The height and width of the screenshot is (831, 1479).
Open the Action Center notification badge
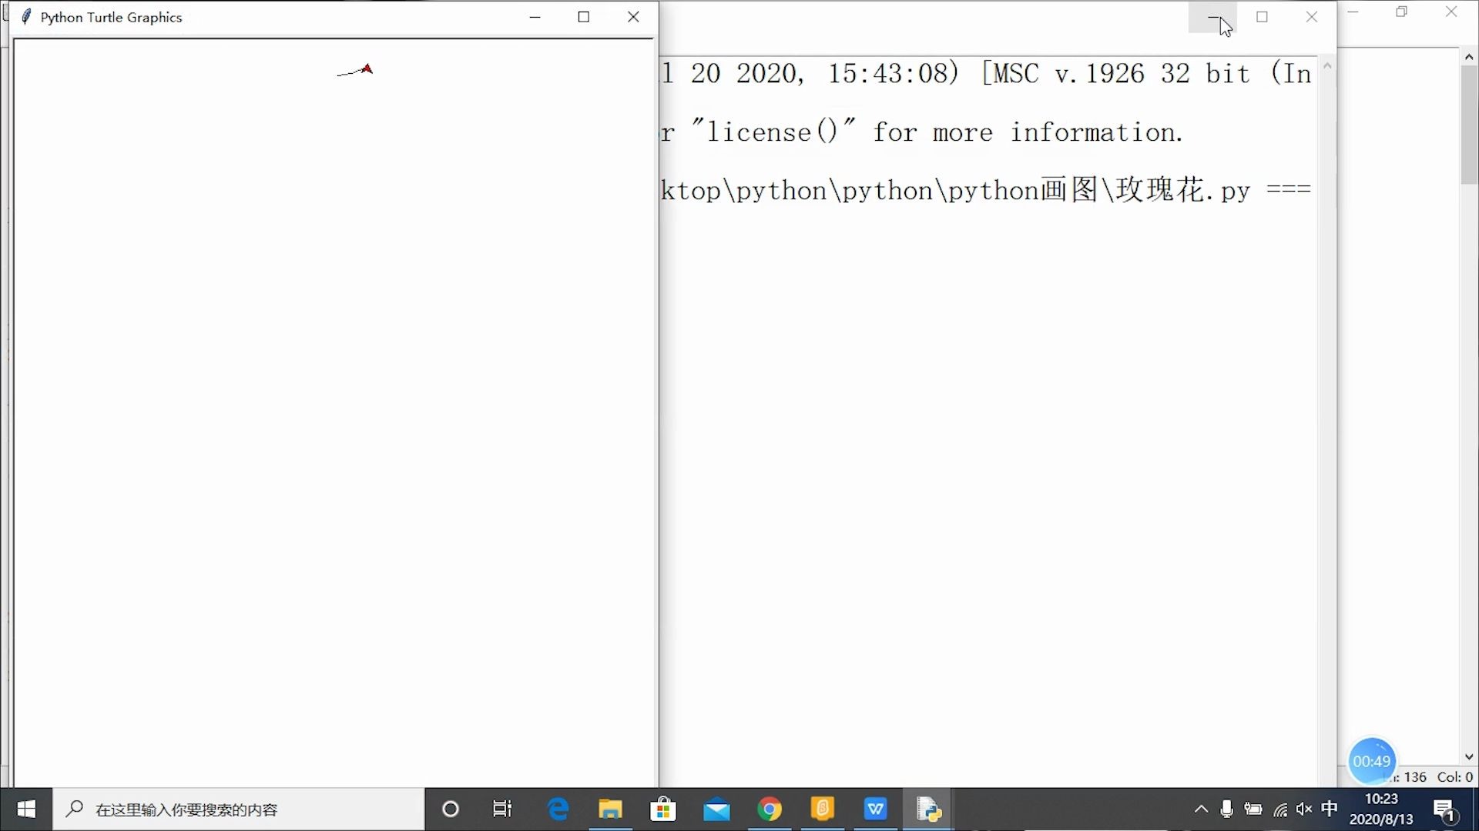(1444, 809)
